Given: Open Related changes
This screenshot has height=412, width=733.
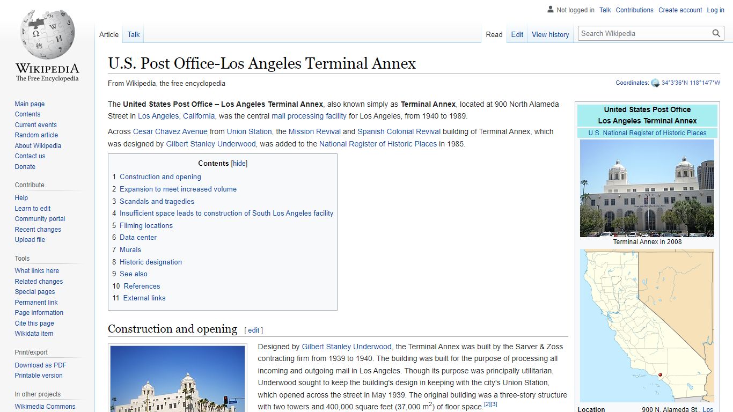Looking at the screenshot, I should pos(39,282).
